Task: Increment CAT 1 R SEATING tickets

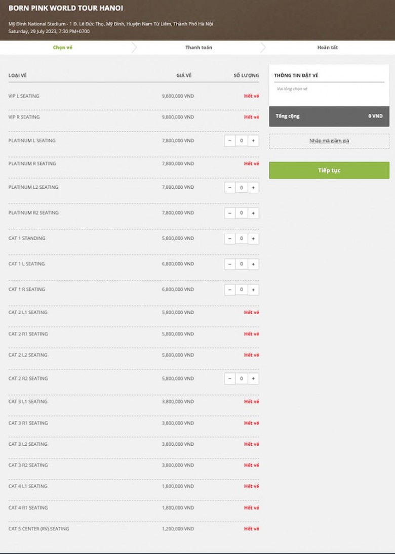Action: [253, 290]
